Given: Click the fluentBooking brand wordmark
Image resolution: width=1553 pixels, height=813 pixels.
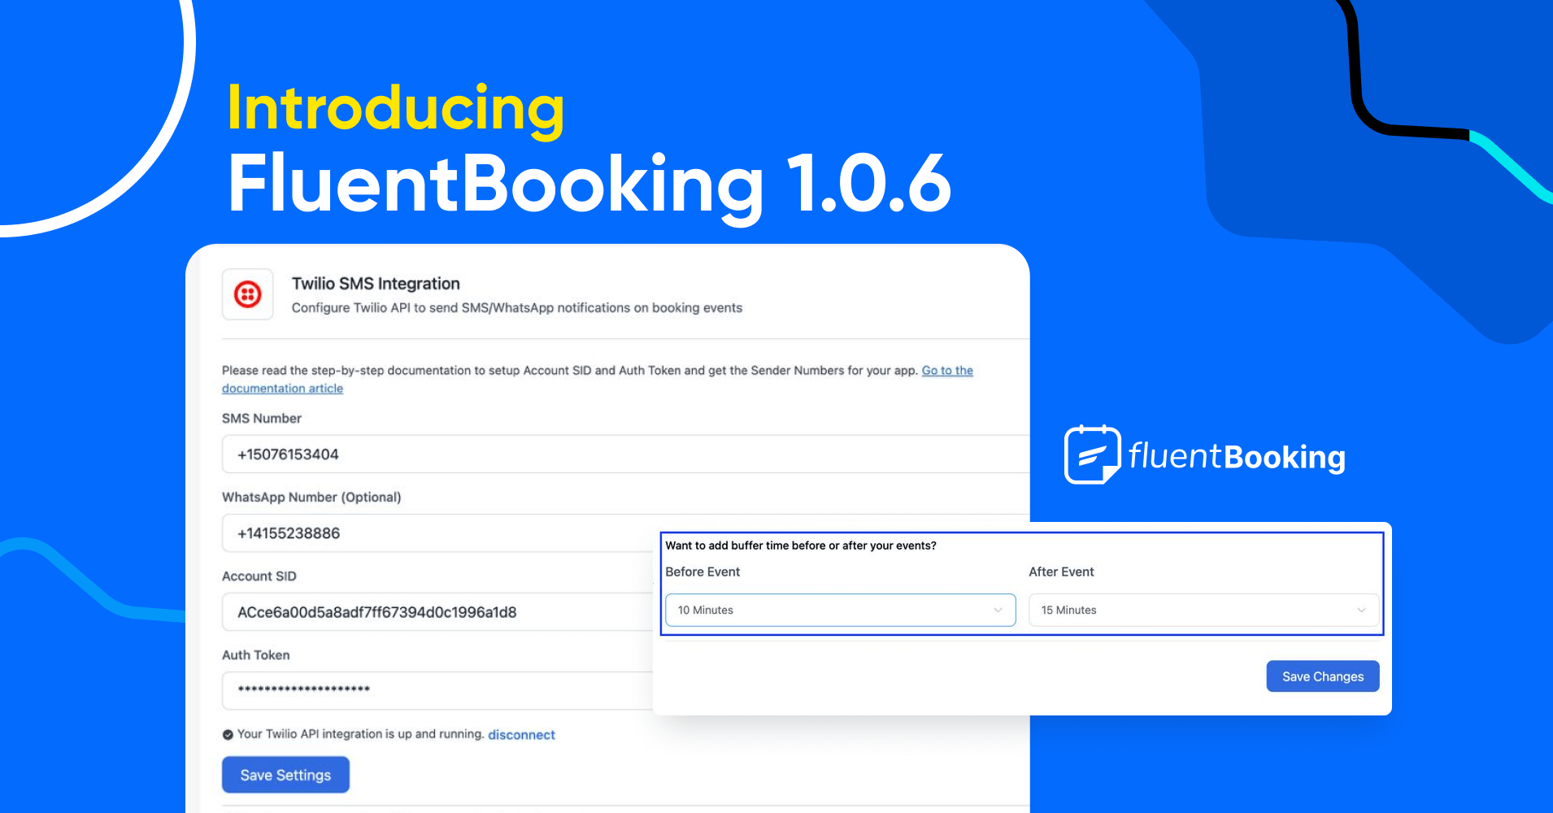Looking at the screenshot, I should [x=1237, y=457].
